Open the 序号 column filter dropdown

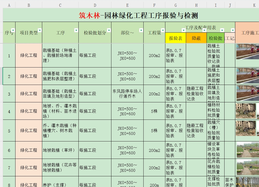coord(13,30)
